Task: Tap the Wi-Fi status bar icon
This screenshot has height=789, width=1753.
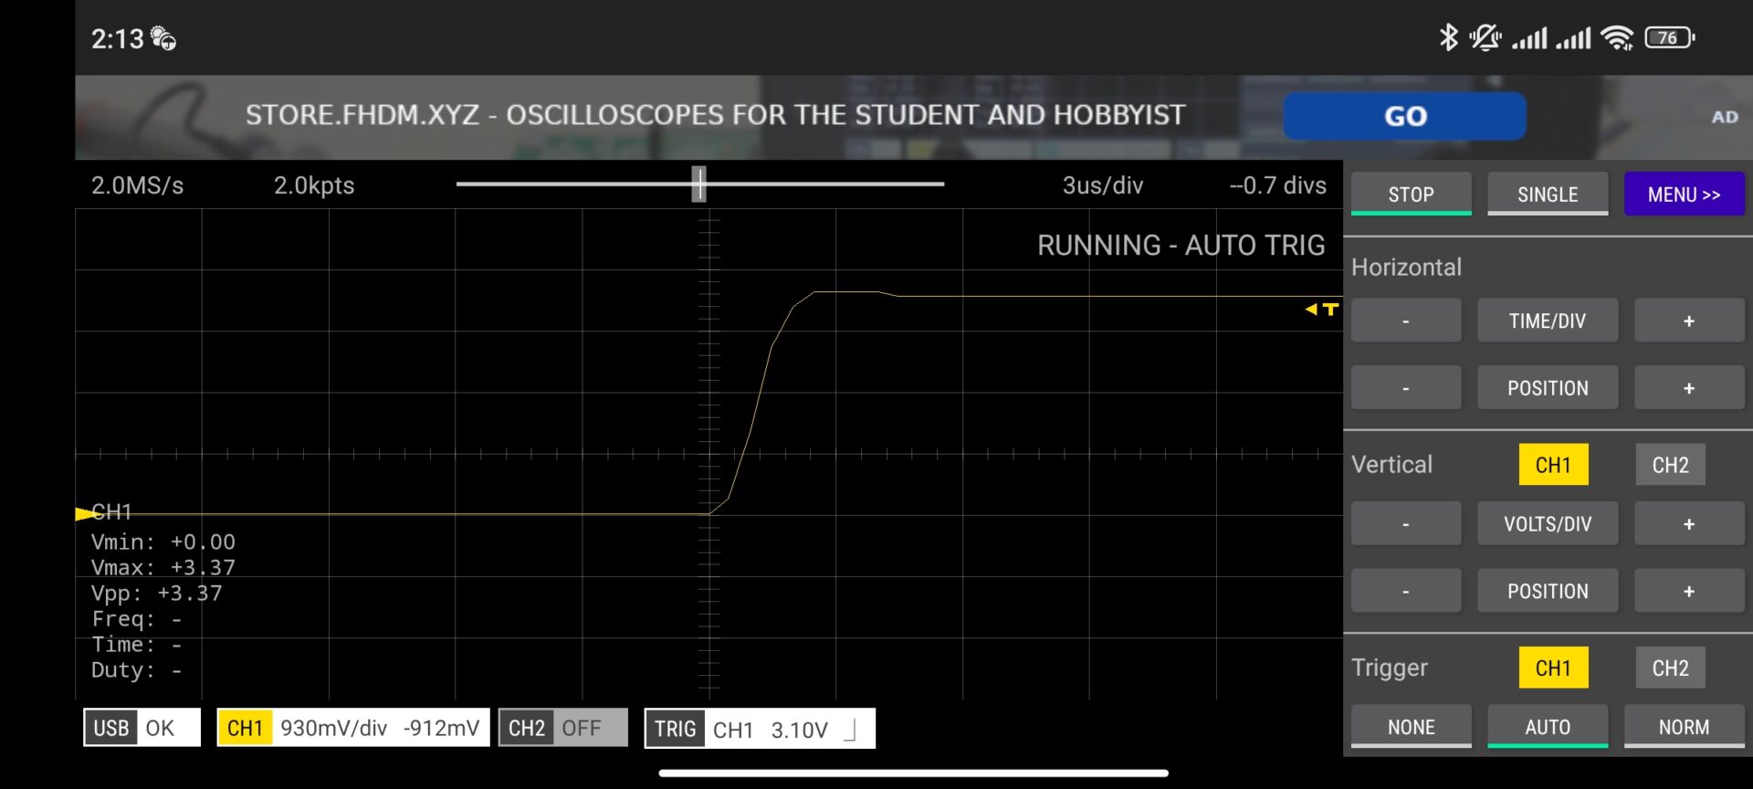Action: [1617, 37]
